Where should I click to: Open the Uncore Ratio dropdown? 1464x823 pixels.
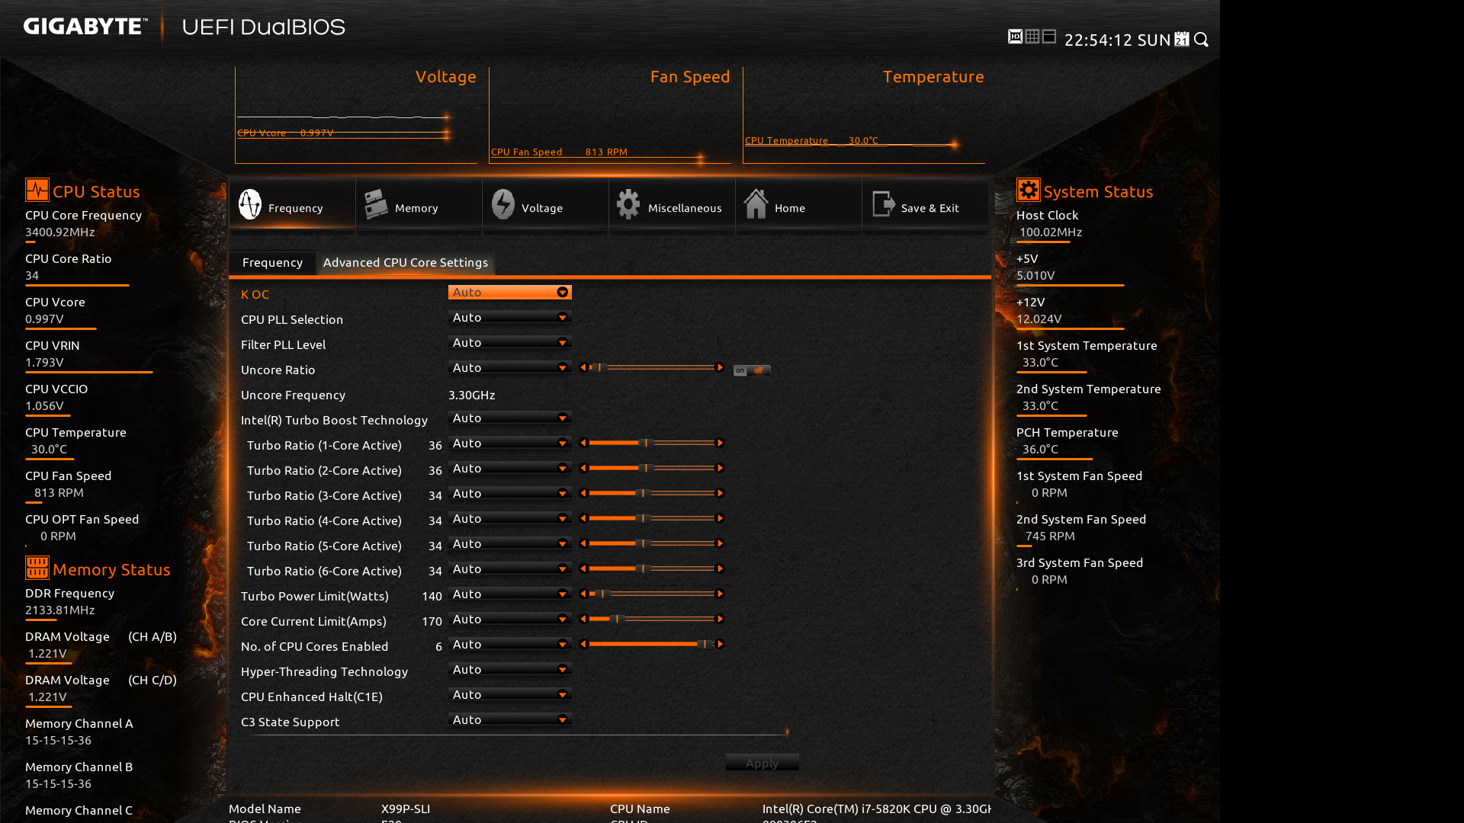510,368
